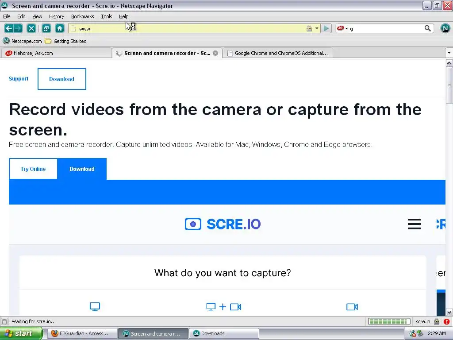The image size is (453, 340).
Task: Switch to E2Guardian taskbar window
Action: [x=83, y=333]
